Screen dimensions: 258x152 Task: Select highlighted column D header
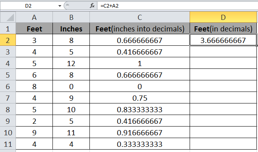click(x=223, y=17)
